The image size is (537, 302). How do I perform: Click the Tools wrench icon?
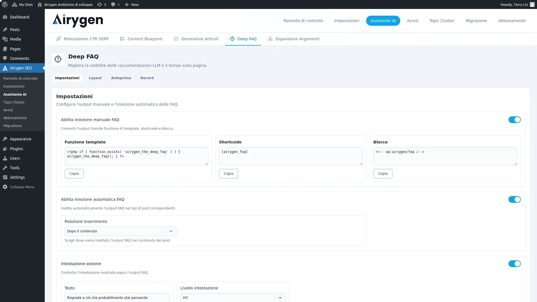tap(5, 168)
